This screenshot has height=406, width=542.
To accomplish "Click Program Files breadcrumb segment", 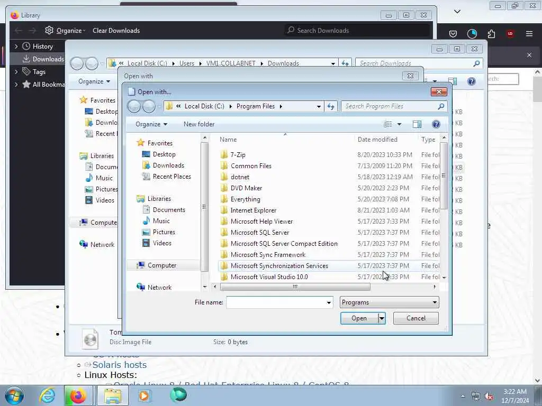I will click(x=256, y=106).
